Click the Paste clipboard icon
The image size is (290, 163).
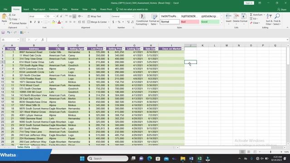[x=4, y=17]
